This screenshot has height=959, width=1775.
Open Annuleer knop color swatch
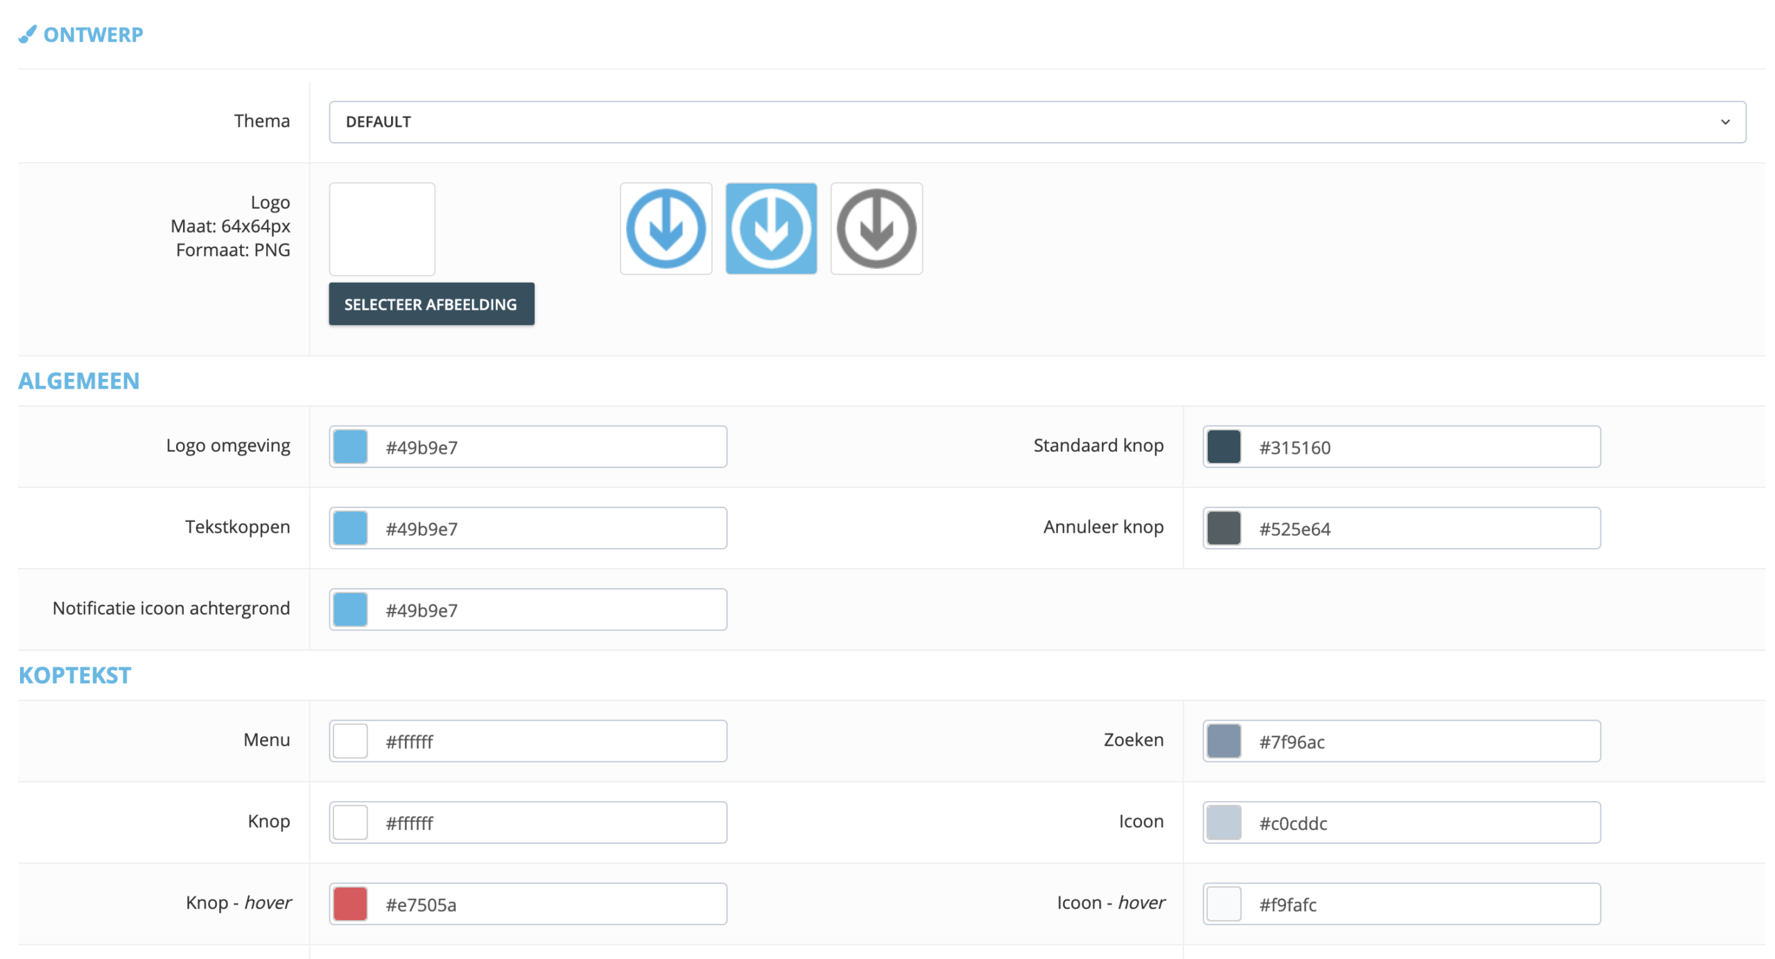click(x=1223, y=528)
